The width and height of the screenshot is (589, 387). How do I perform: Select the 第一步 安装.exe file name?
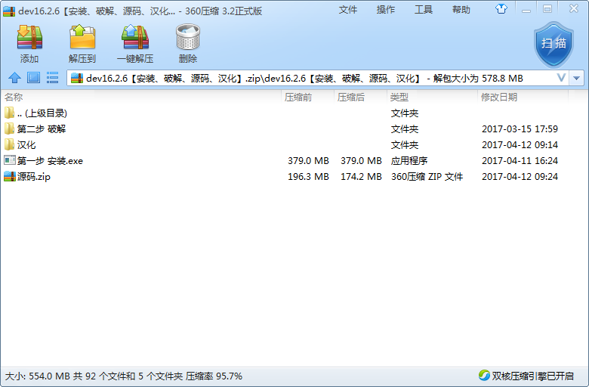50,160
